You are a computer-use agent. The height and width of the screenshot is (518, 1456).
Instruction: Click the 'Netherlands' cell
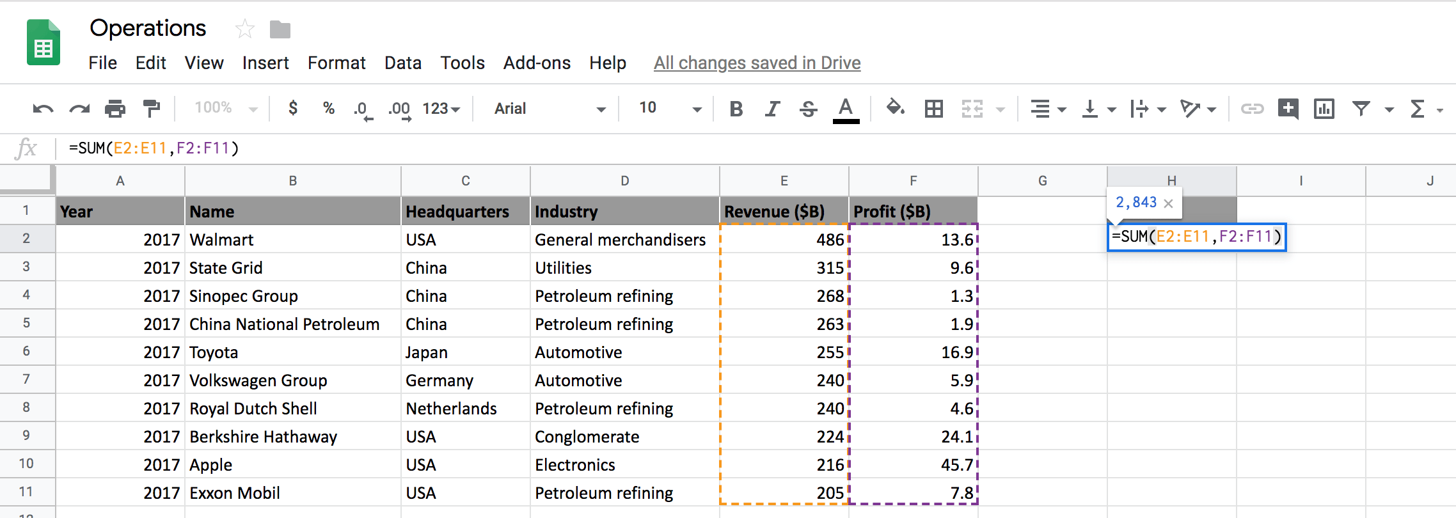pyautogui.click(x=466, y=408)
